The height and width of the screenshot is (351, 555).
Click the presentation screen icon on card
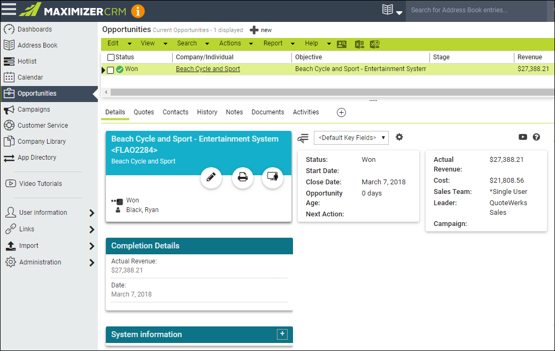(273, 177)
